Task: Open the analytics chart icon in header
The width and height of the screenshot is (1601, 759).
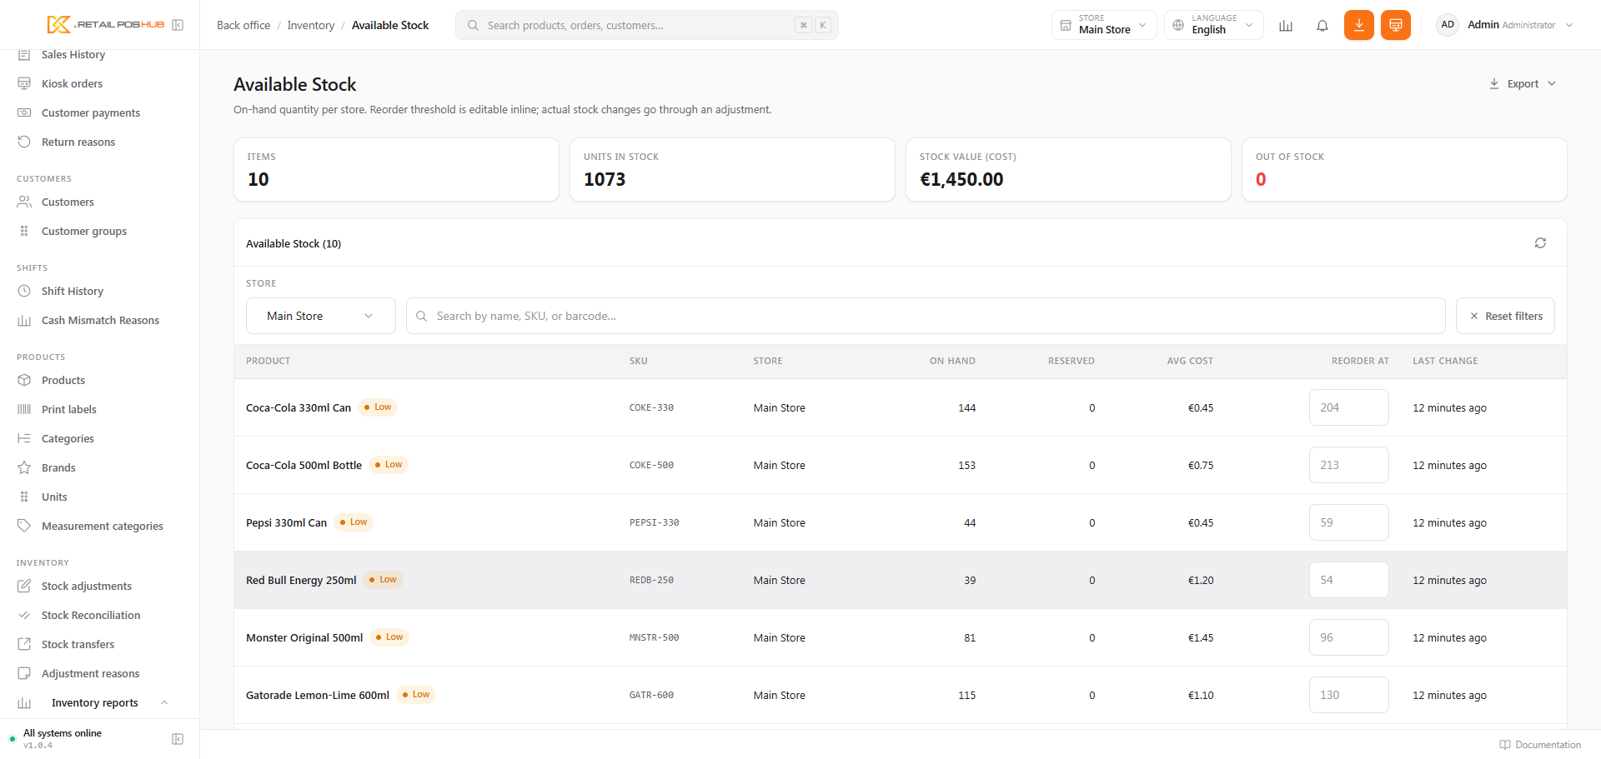Action: 1286,25
